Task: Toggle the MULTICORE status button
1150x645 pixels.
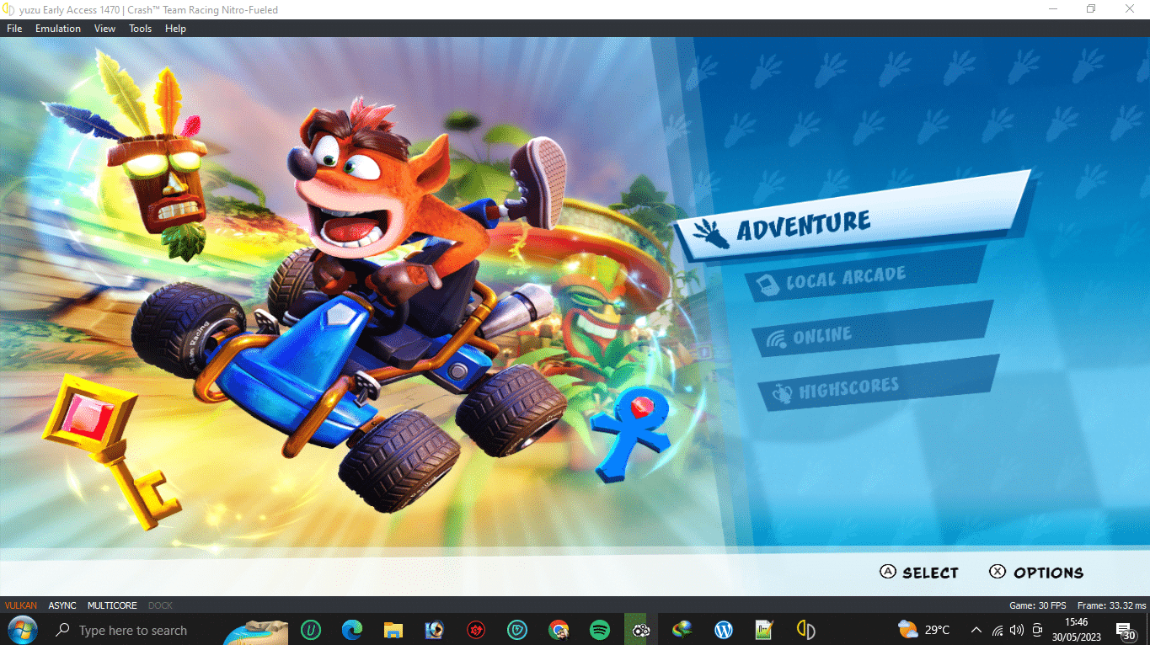Action: [x=112, y=605]
